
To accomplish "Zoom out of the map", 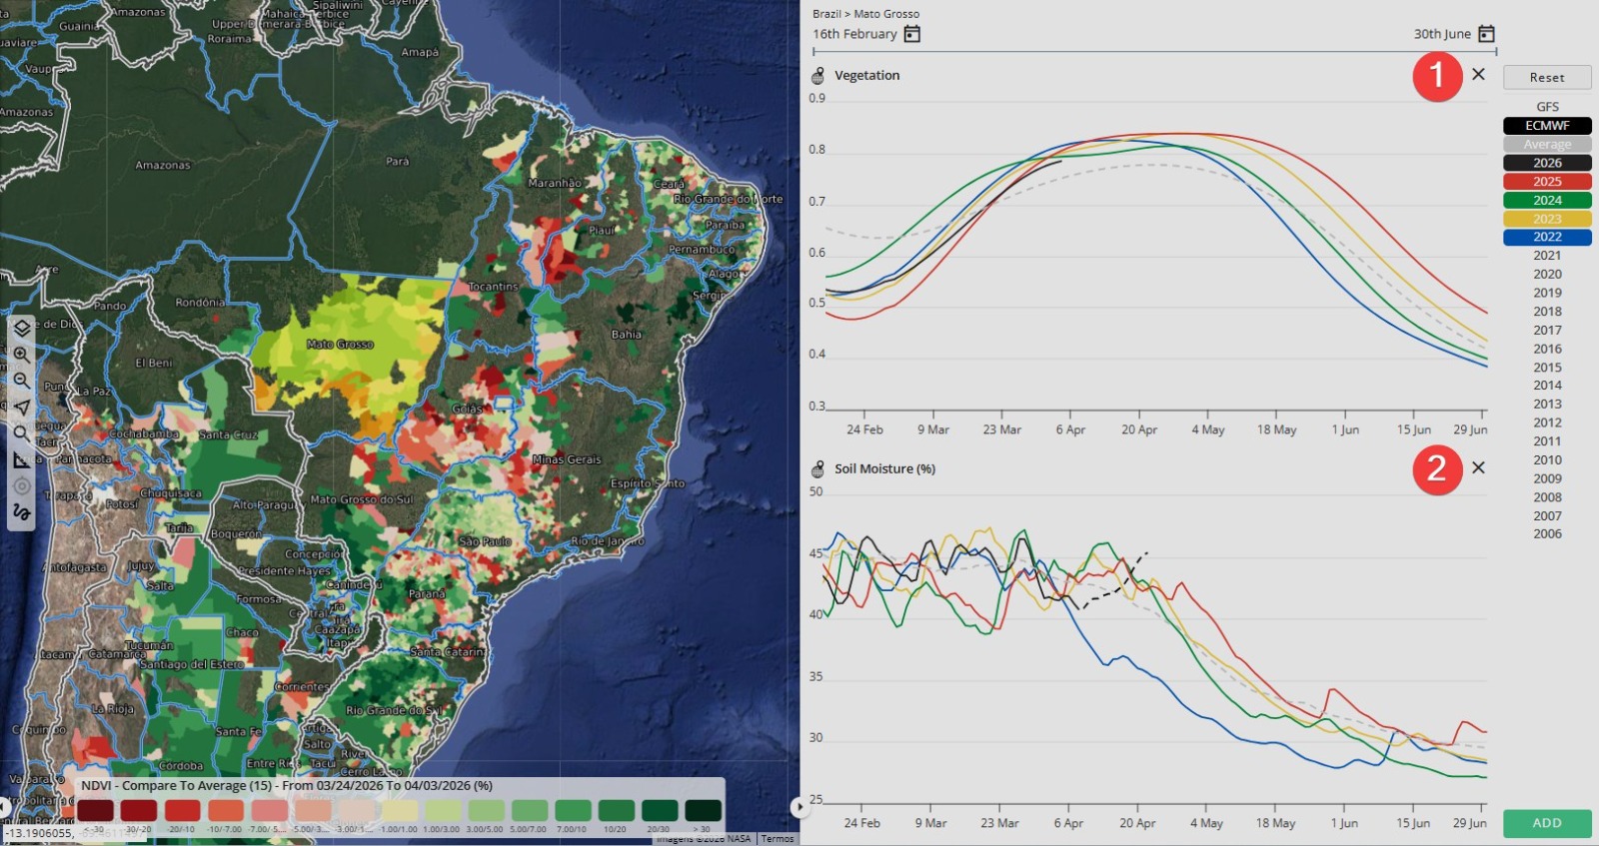I will [x=22, y=381].
